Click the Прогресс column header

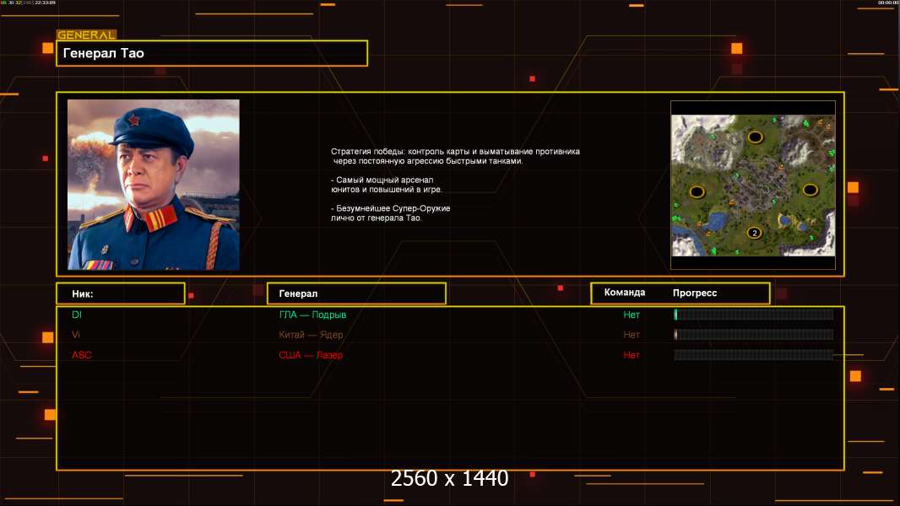695,293
